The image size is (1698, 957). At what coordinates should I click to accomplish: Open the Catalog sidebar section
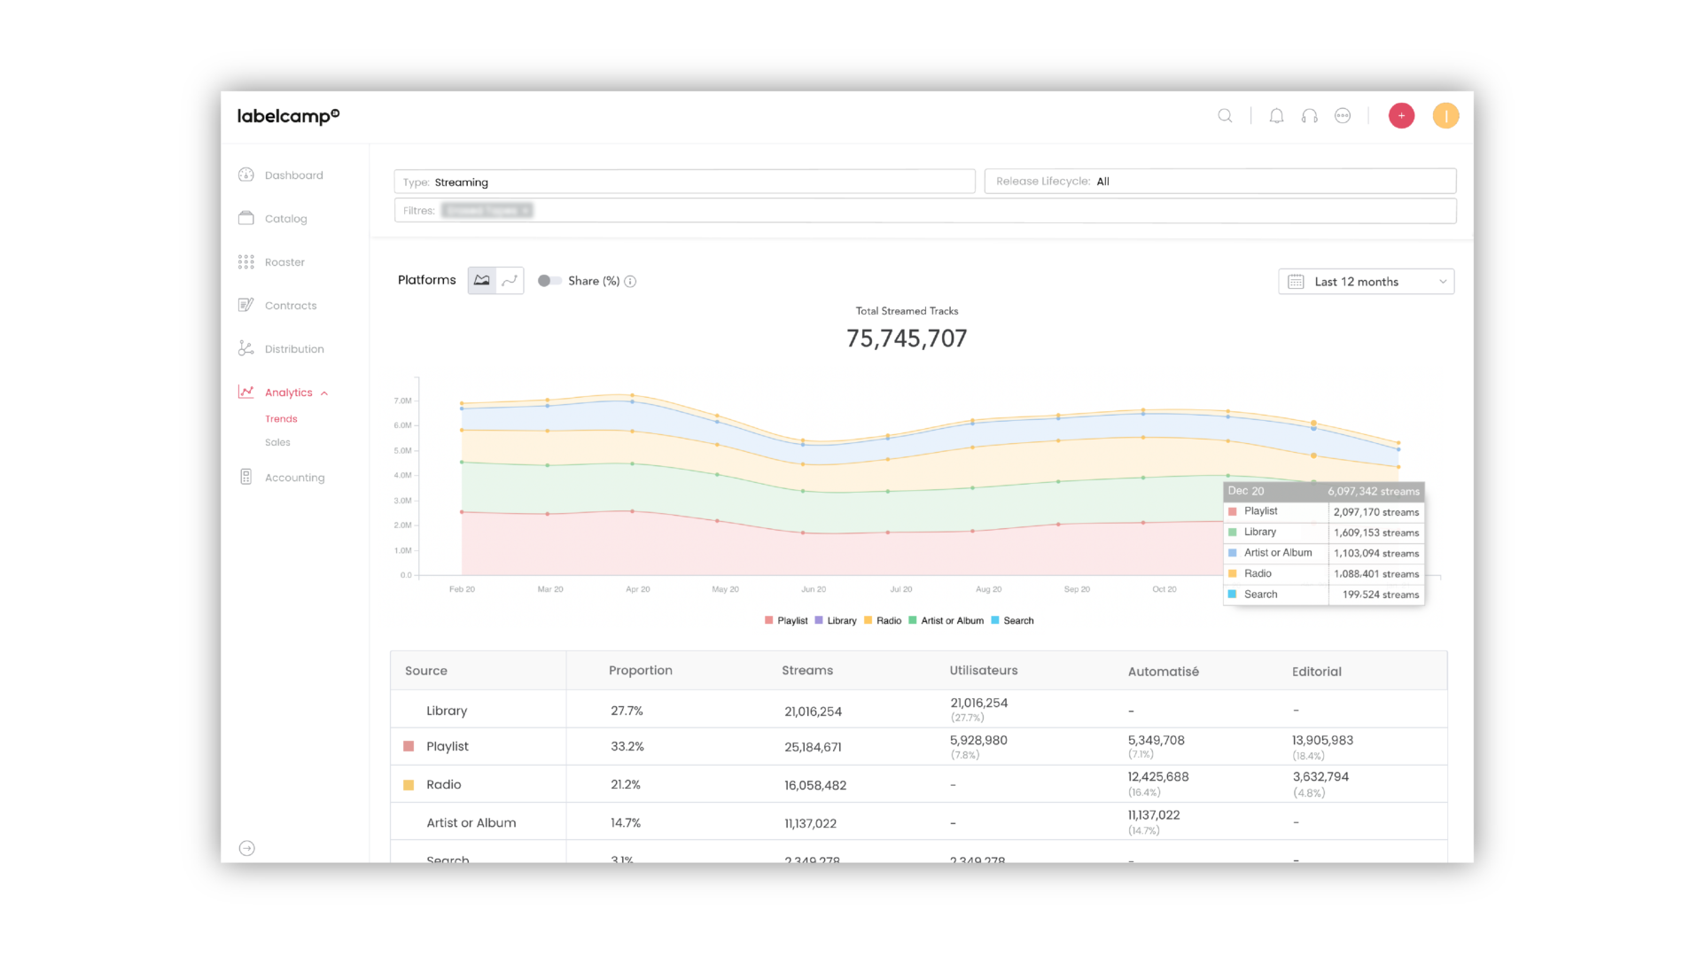pos(285,219)
